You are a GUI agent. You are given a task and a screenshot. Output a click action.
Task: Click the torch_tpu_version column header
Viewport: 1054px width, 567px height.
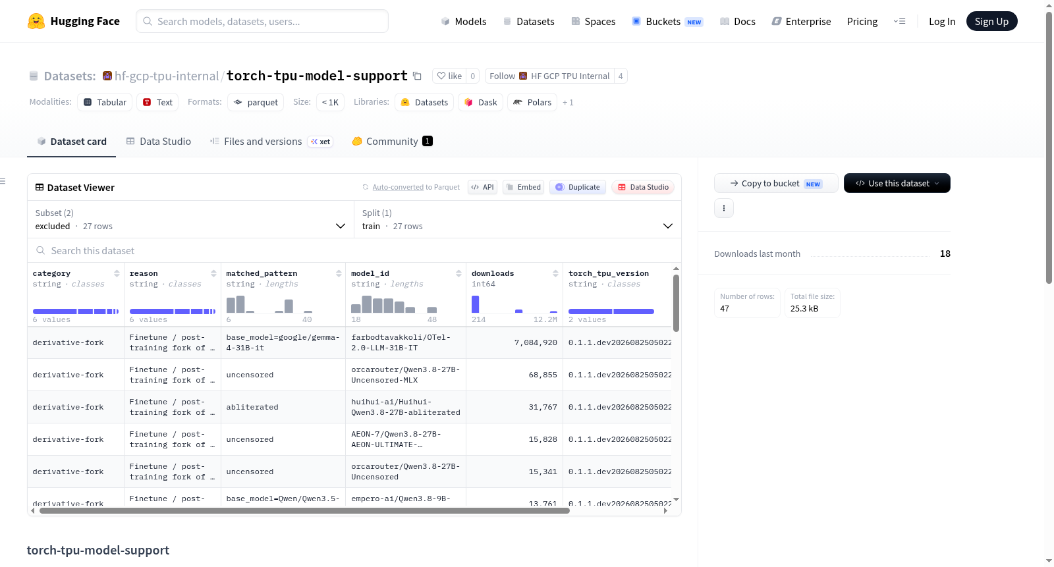609,273
